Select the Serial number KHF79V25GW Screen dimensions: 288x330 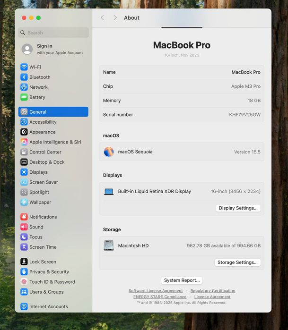tap(245, 115)
